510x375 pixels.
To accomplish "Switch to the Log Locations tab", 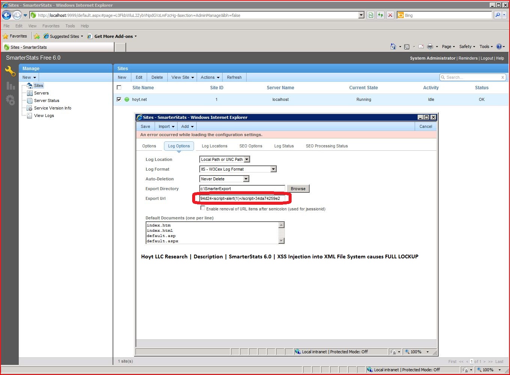I will click(214, 146).
